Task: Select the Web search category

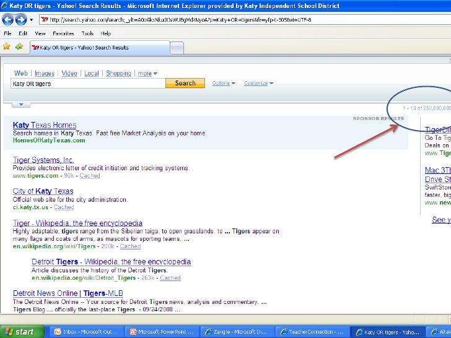Action: (x=20, y=73)
